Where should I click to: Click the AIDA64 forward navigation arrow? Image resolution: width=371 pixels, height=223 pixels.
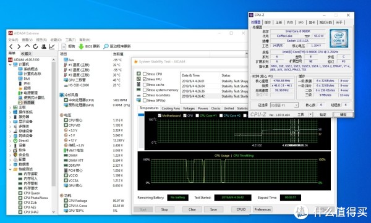pos(19,46)
